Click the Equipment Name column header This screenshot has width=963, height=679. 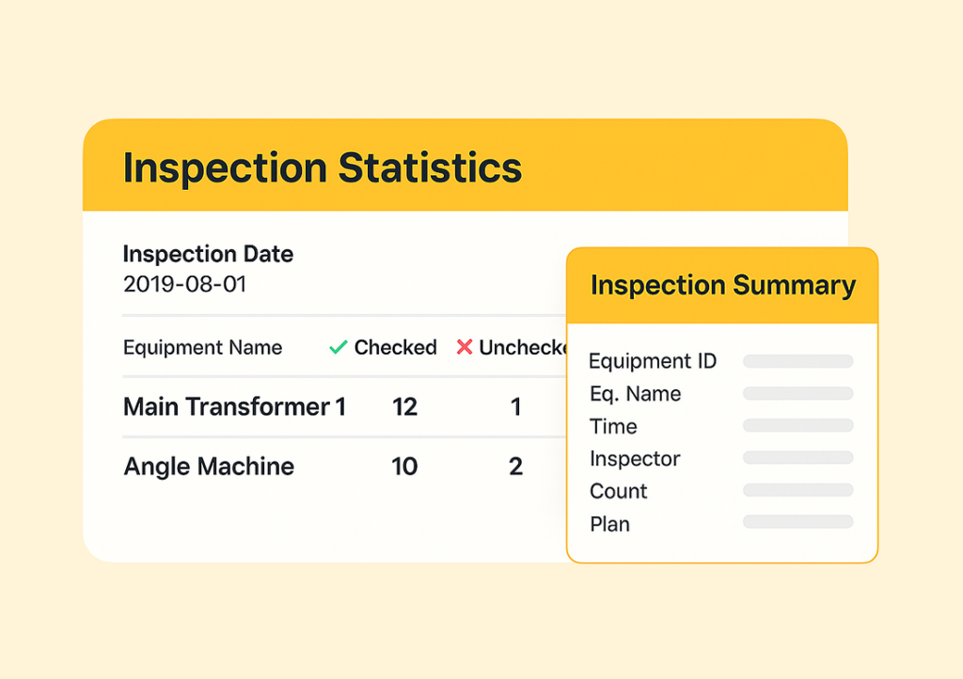(202, 348)
